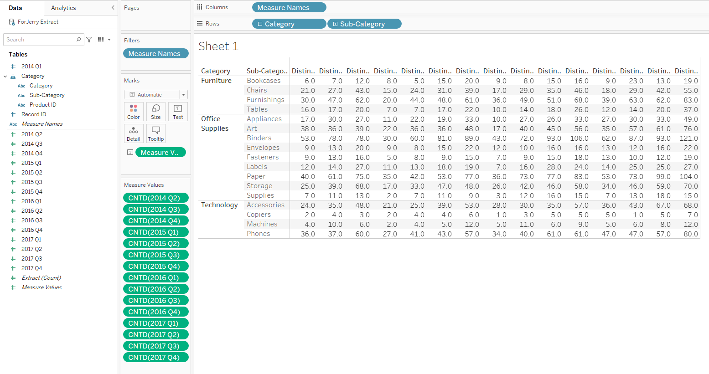Viewport: 709px width, 374px height.
Task: Expand the Sub-Category pill's plus control
Action: pos(336,23)
